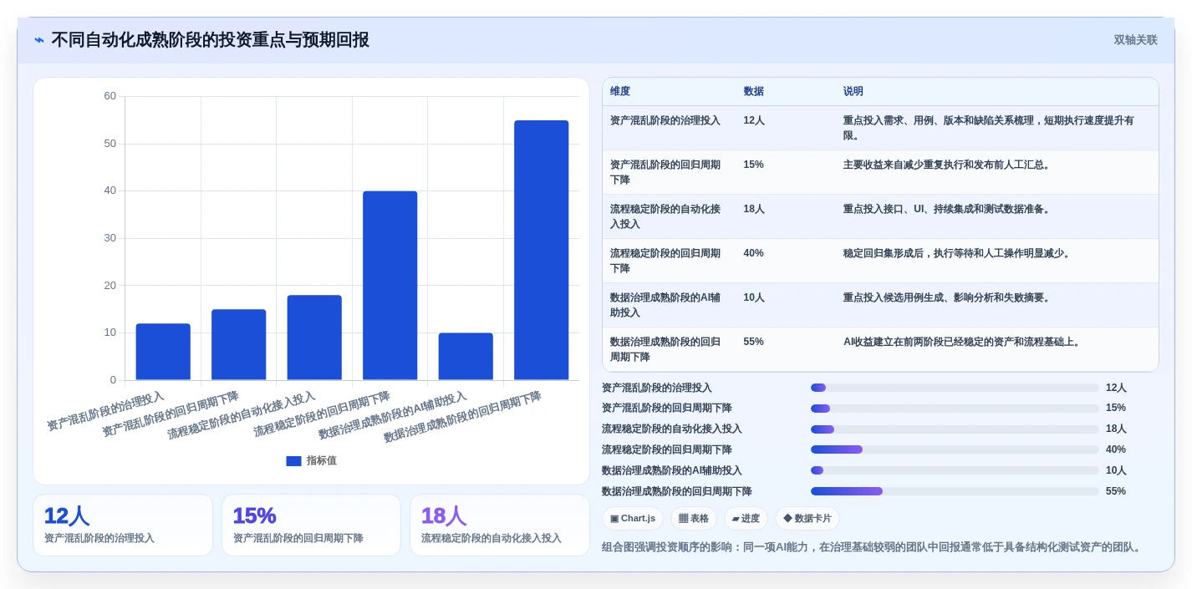Click the chart bar with value 40
The width and height of the screenshot is (1192, 589).
tap(390, 286)
